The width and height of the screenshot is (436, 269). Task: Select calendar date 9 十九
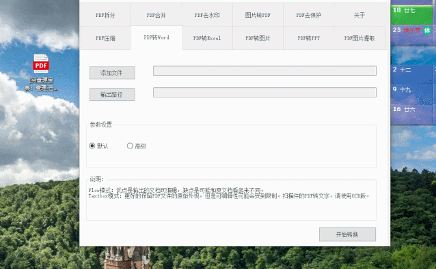pyautogui.click(x=412, y=94)
